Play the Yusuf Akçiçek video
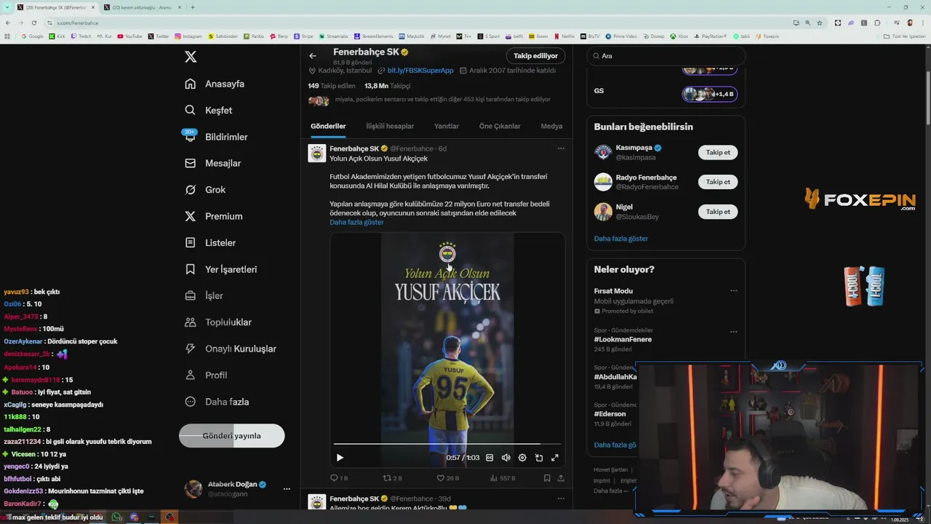The image size is (931, 524). click(x=340, y=458)
